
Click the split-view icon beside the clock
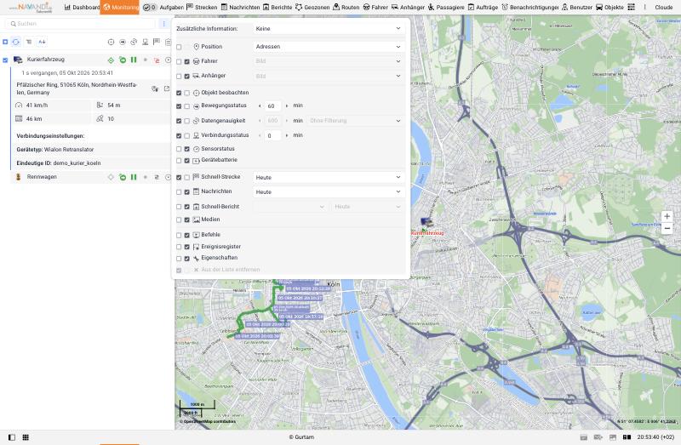(627, 437)
